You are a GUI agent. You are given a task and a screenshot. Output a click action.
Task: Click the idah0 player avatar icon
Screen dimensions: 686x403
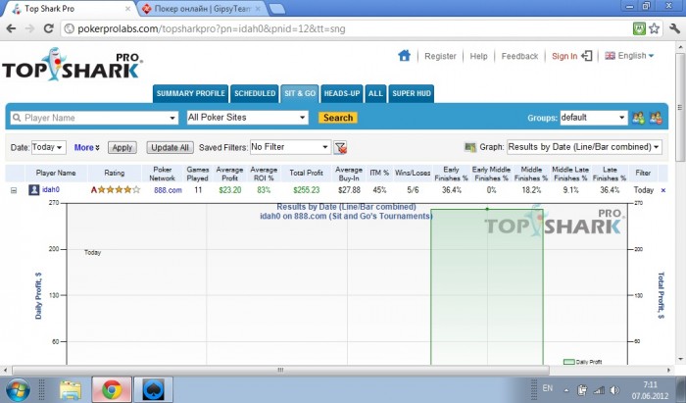point(33,190)
